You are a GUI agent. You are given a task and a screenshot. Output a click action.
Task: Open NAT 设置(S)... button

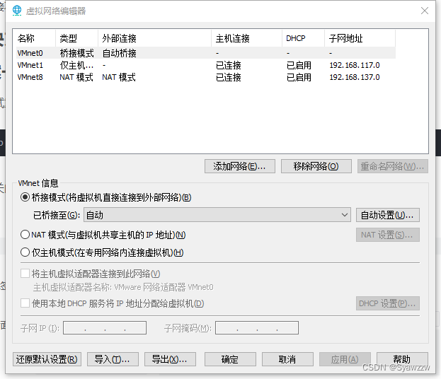(x=388, y=235)
